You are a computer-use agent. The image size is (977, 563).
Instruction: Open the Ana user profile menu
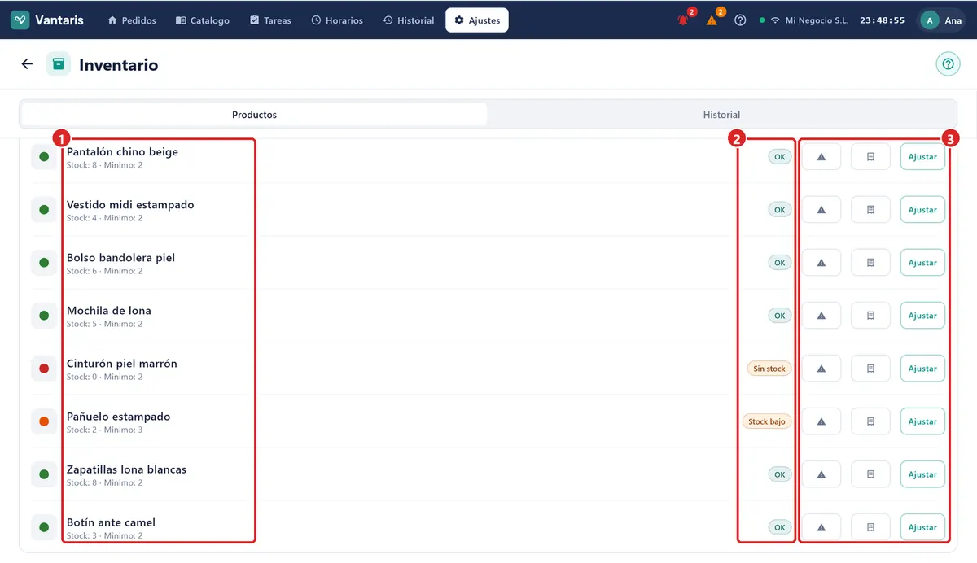coord(942,20)
